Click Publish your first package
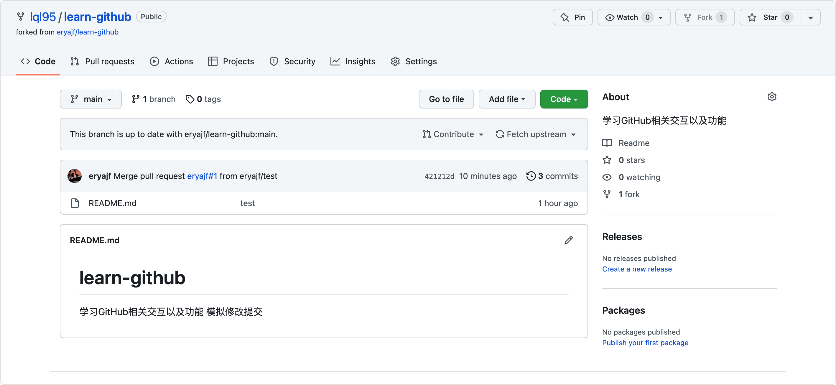 (x=645, y=343)
